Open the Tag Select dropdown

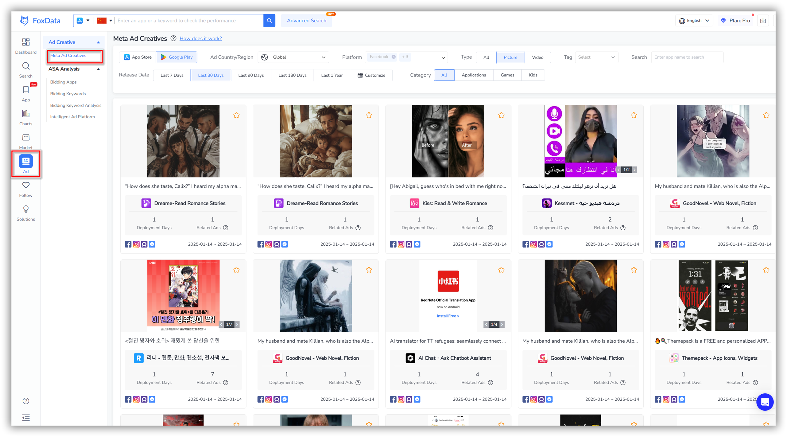click(x=596, y=57)
